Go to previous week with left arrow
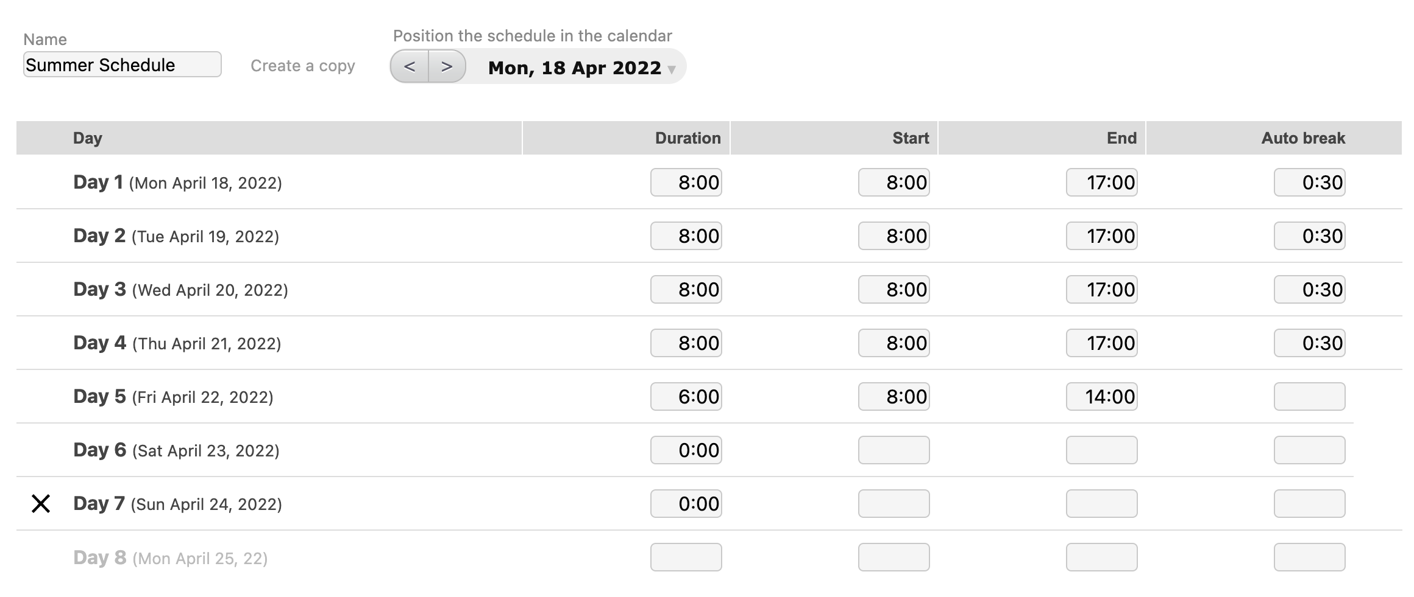Screen dimensions: 1414x597 click(x=410, y=66)
